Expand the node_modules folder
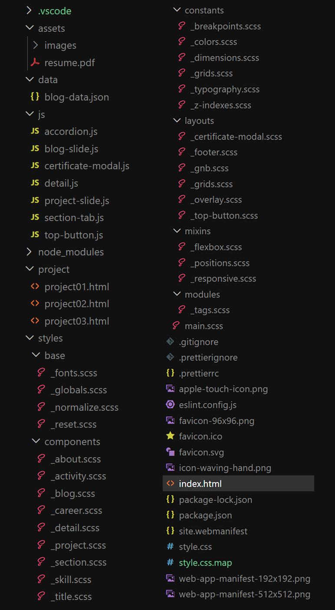The width and height of the screenshot is (335, 610). (x=30, y=252)
